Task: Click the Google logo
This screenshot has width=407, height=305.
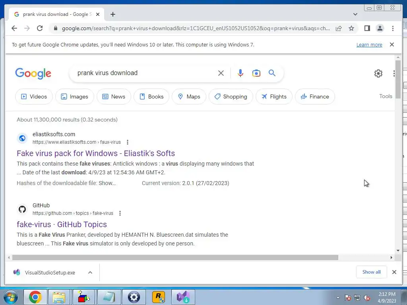Action: click(33, 73)
